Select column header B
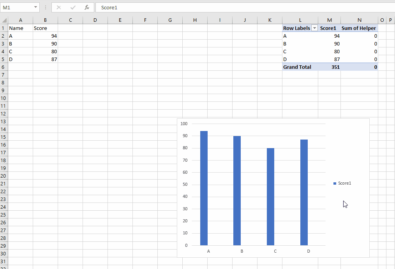 click(45, 20)
